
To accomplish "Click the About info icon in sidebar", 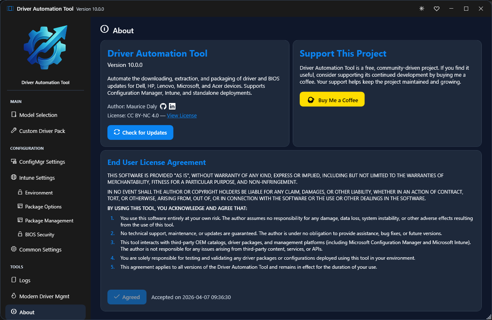I will (14, 312).
